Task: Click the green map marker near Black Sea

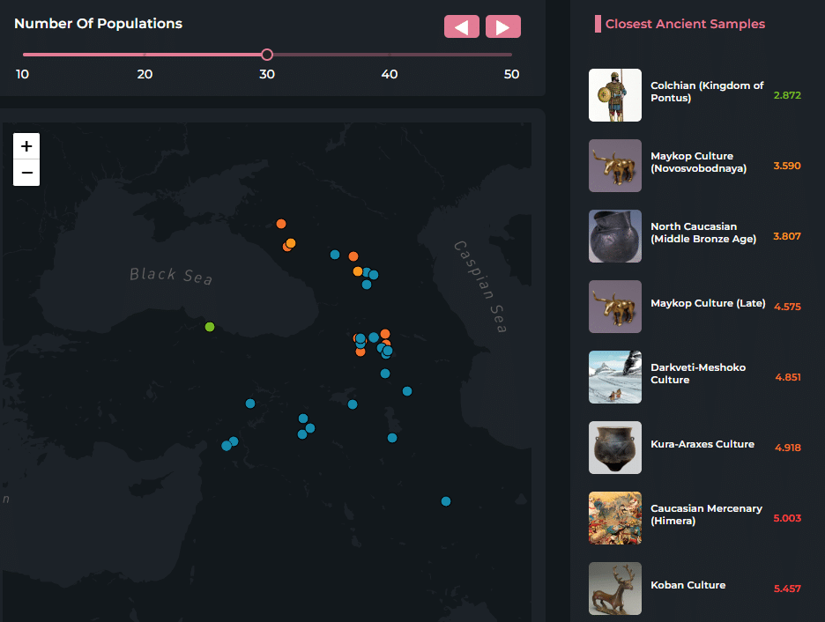Action: click(x=210, y=327)
